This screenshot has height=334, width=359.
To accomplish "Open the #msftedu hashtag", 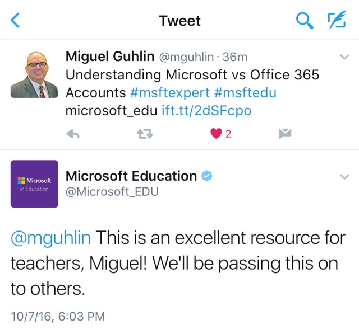I will (245, 92).
